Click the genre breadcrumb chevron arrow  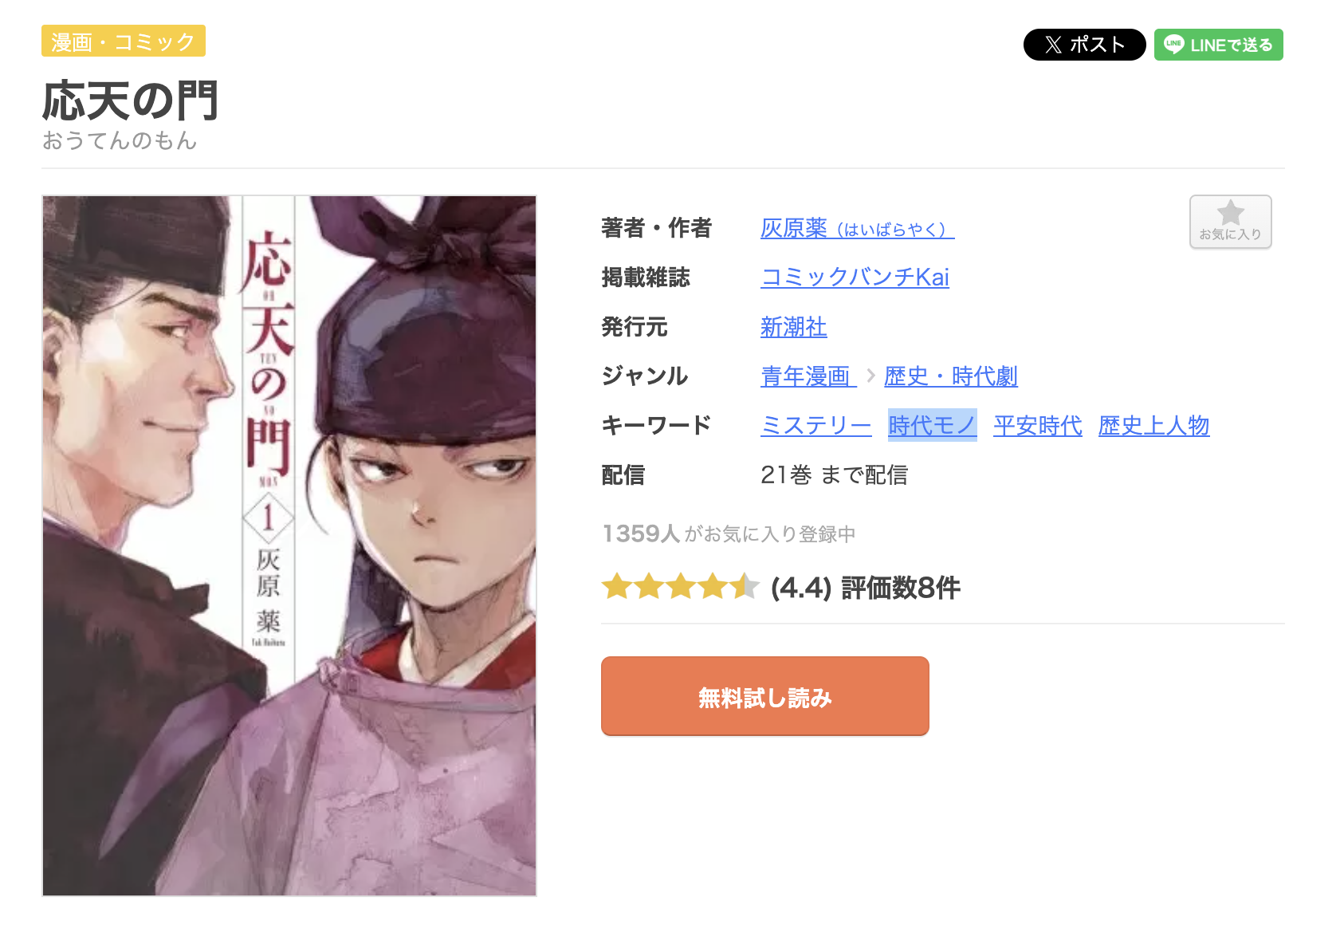[x=870, y=376]
